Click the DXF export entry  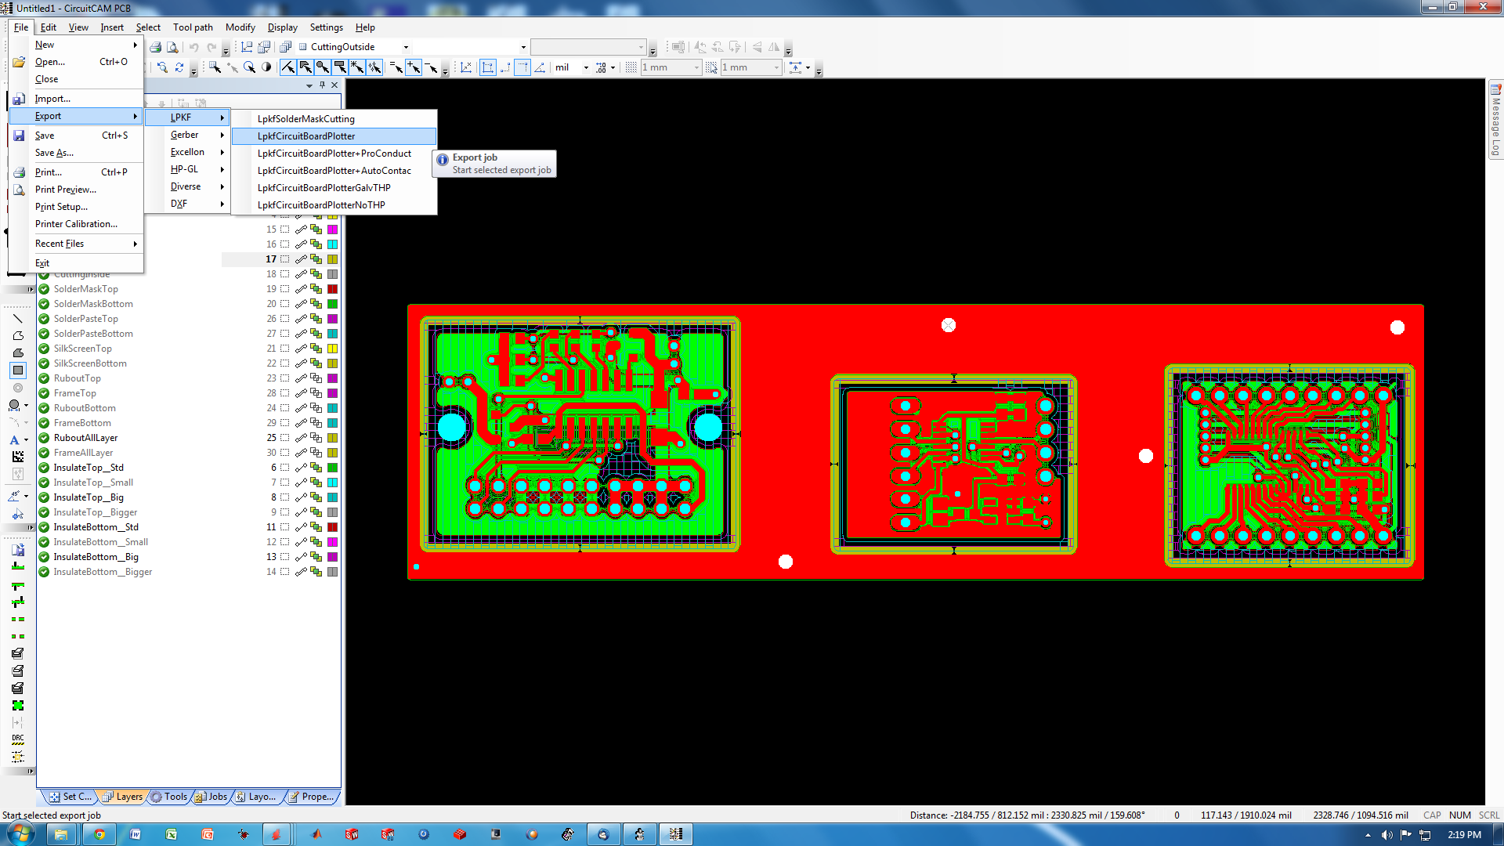tap(188, 204)
